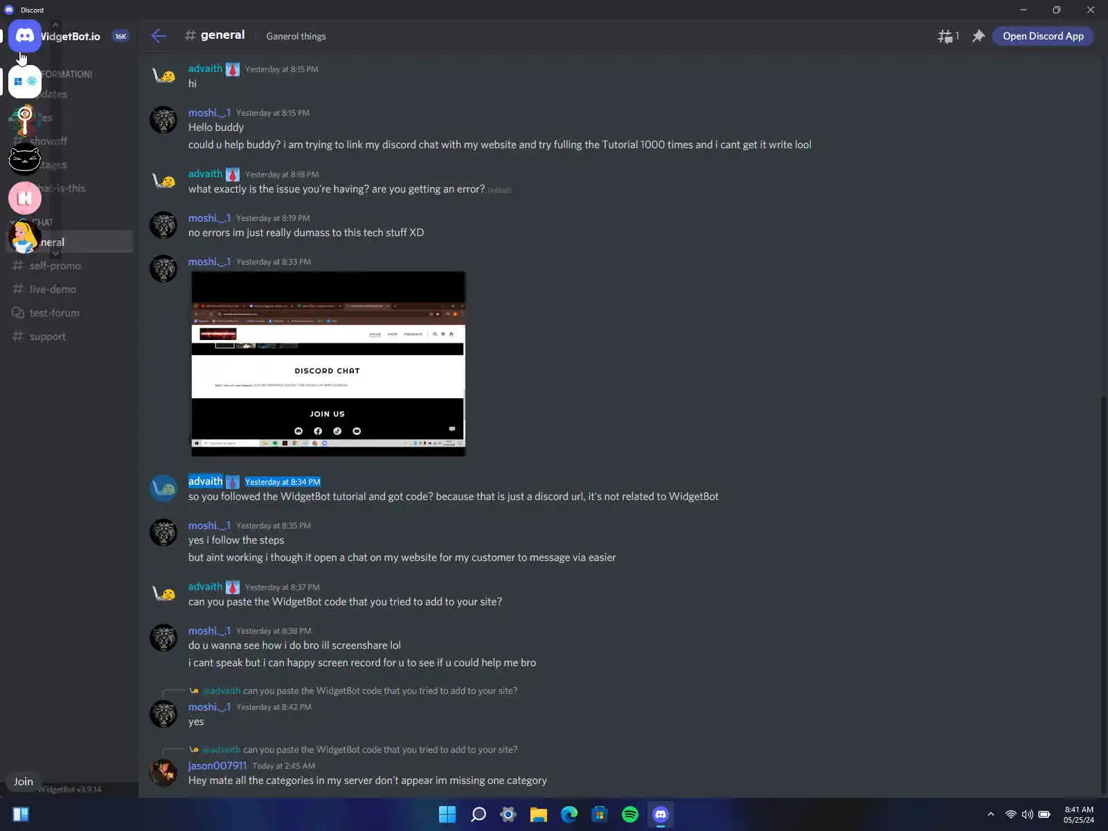1108x831 pixels.
Task: Click advaith's avatar on 8:15 PM message
Action: point(163,75)
